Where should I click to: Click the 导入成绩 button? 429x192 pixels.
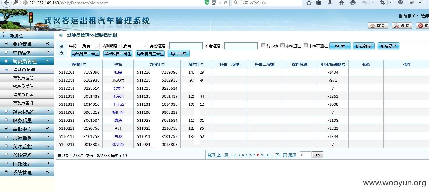pyautogui.click(x=179, y=54)
